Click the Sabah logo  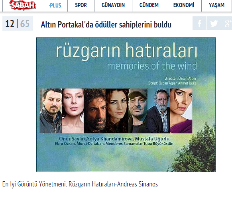pyautogui.click(x=22, y=5)
